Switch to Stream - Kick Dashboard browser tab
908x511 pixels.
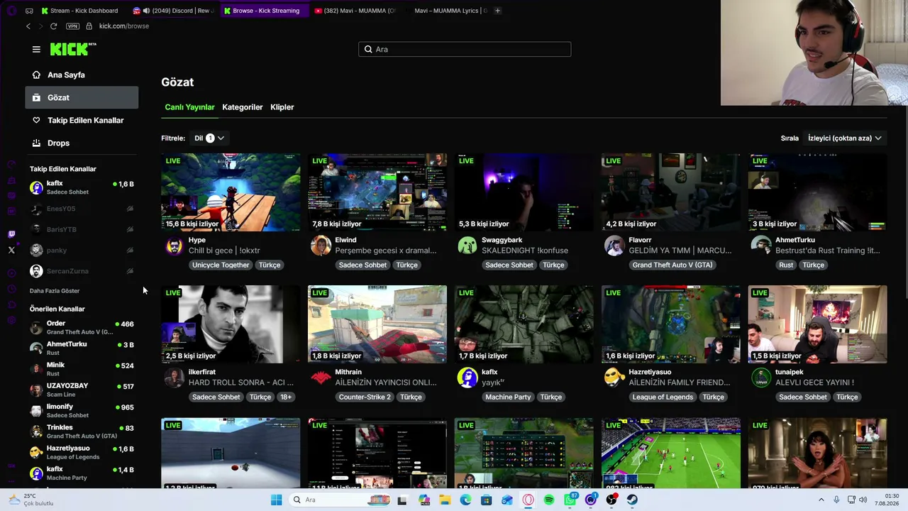point(80,11)
